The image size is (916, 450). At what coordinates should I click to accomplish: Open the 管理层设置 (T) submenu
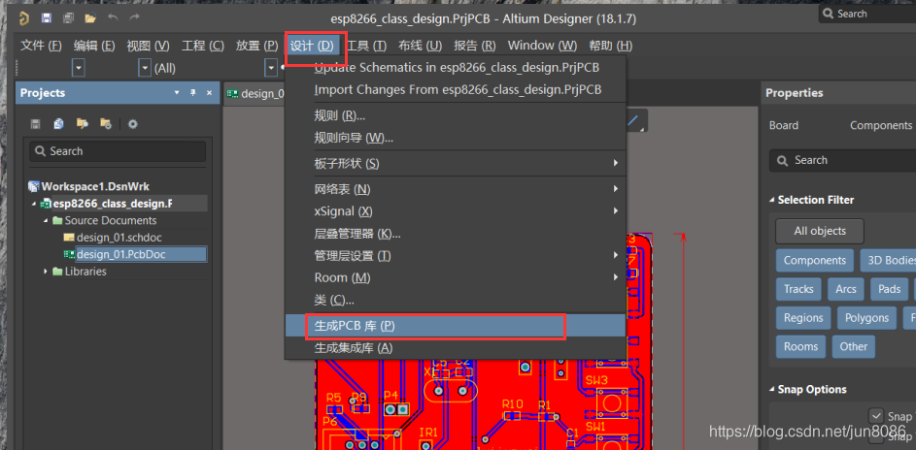455,255
